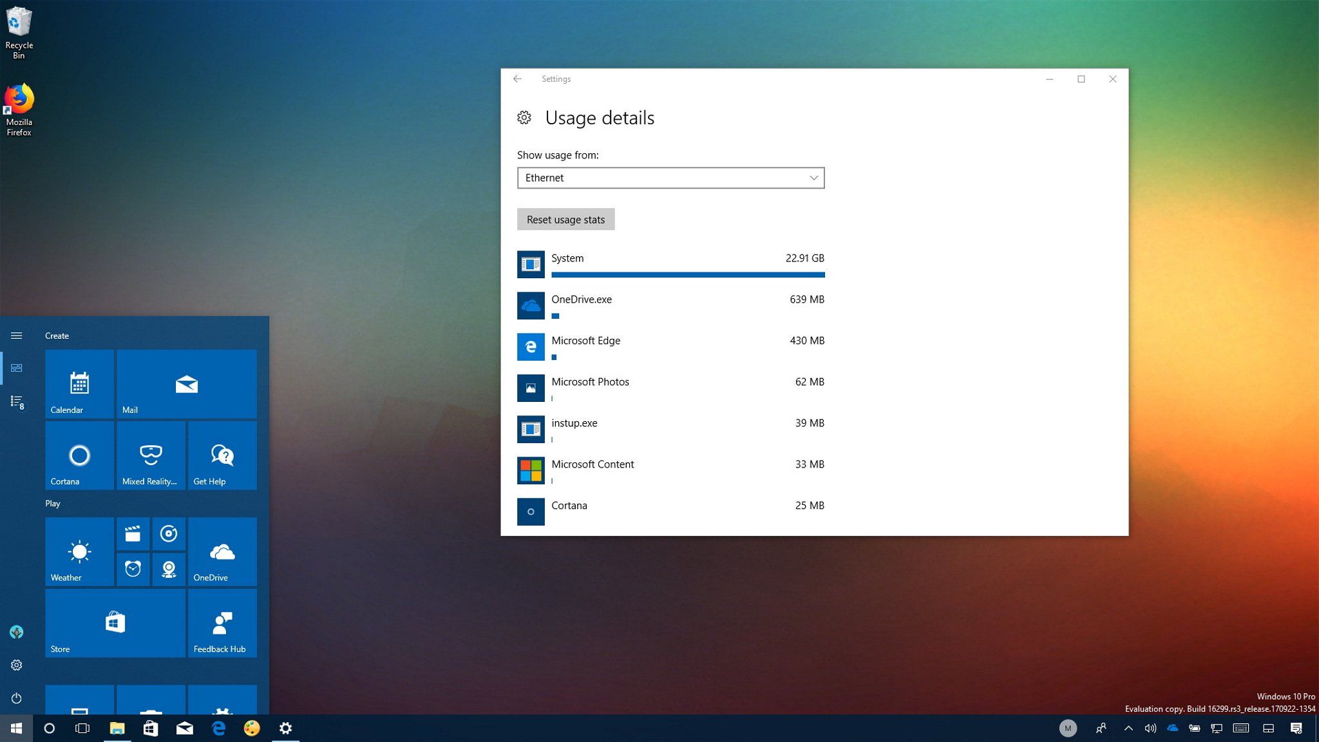Image resolution: width=1319 pixels, height=742 pixels.
Task: Show hidden system tray icons chevron
Action: [1128, 728]
